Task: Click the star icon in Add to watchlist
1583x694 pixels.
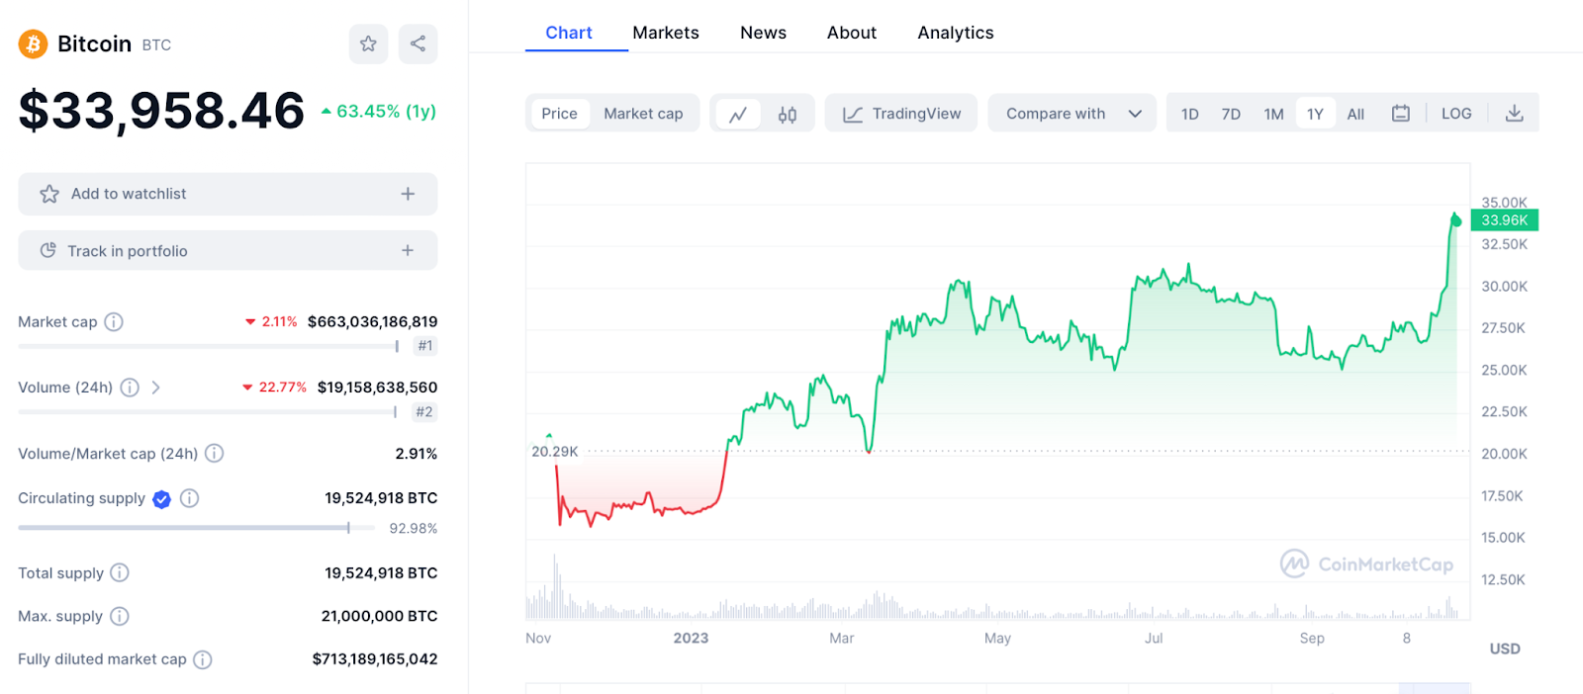Action: [x=49, y=194]
